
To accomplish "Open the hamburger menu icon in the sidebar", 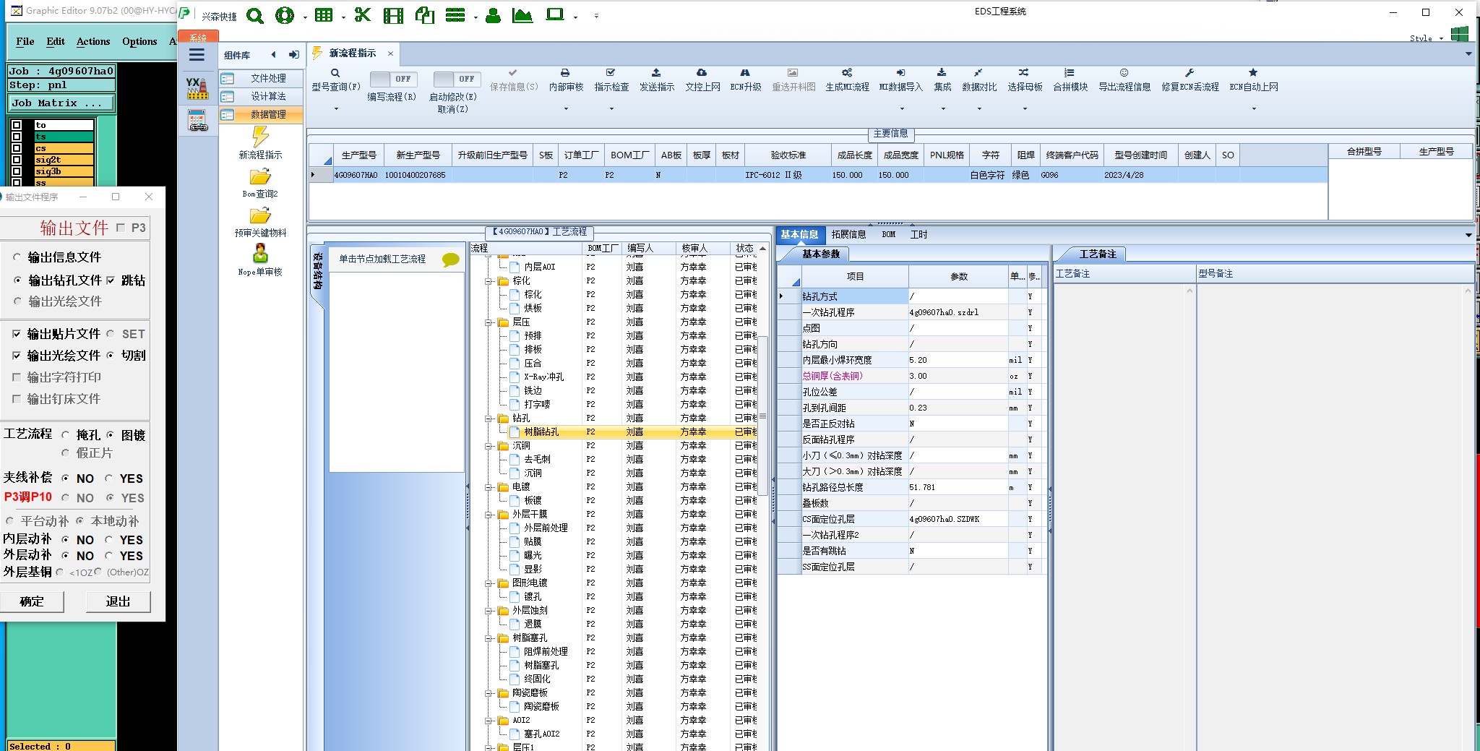I will 197,55.
